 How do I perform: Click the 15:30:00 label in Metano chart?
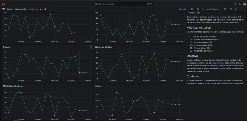179,120
